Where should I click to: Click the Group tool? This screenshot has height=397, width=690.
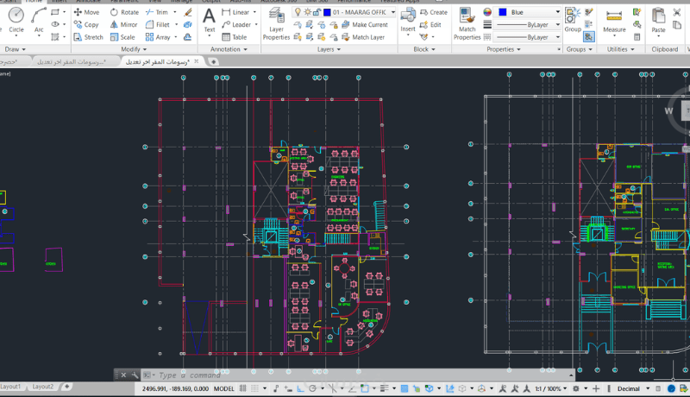pyautogui.click(x=573, y=20)
